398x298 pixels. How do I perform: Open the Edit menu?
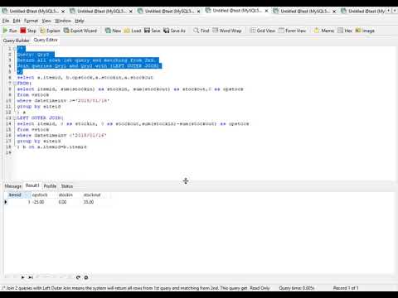click(17, 21)
